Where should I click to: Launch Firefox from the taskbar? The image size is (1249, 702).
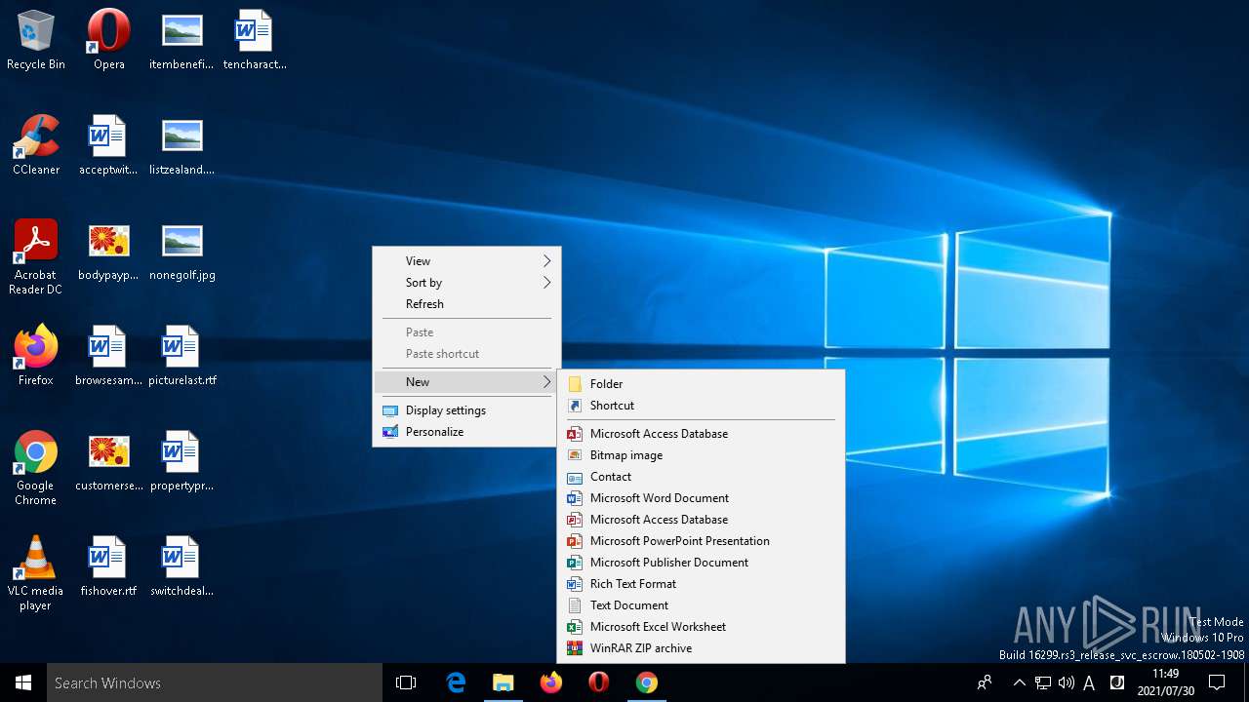coord(551,682)
